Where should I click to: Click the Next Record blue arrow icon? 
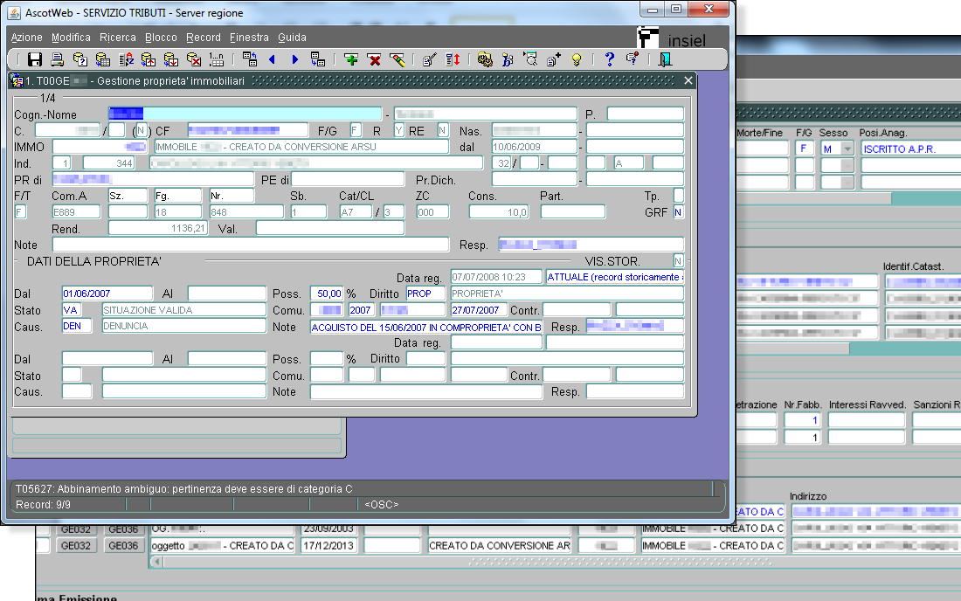click(294, 59)
